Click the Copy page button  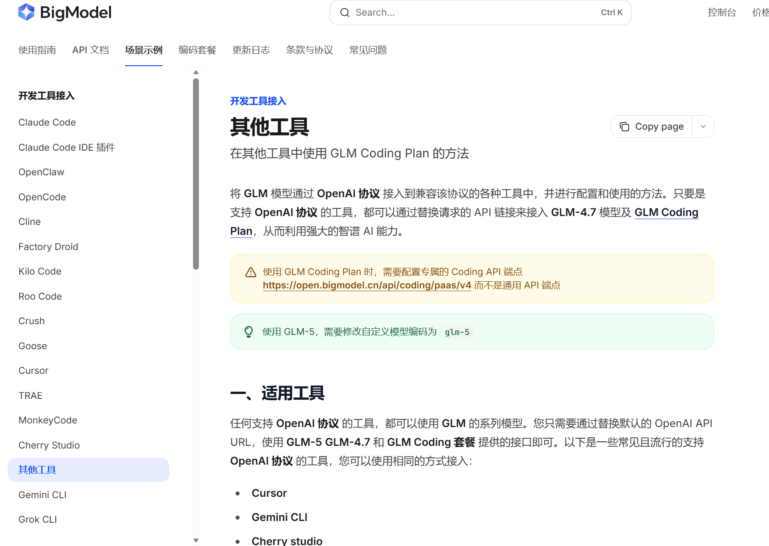[652, 127]
